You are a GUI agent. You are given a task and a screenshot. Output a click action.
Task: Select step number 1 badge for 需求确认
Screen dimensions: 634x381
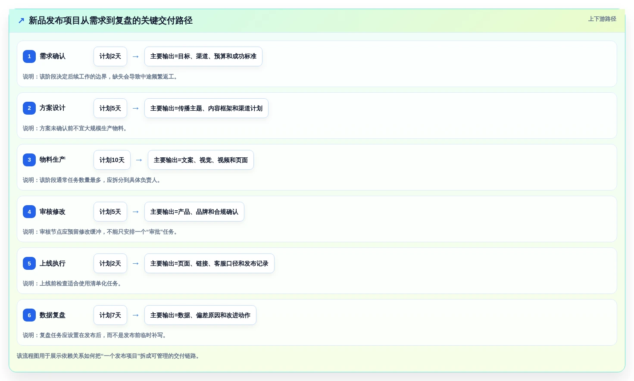pos(29,56)
